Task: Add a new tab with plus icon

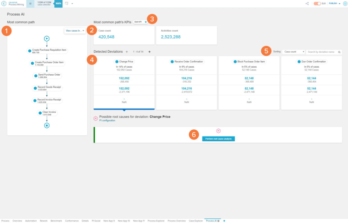Action: pyautogui.click(x=224, y=221)
